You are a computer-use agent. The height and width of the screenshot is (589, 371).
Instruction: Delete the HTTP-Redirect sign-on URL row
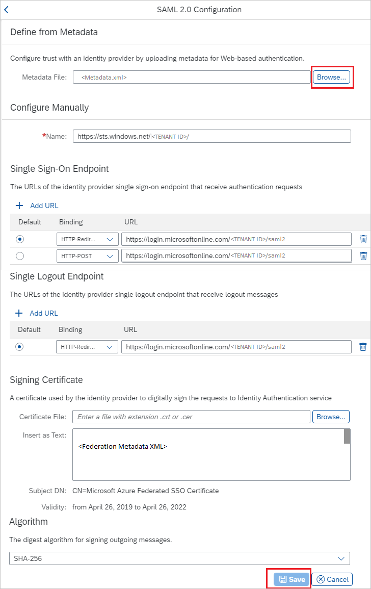coord(363,239)
